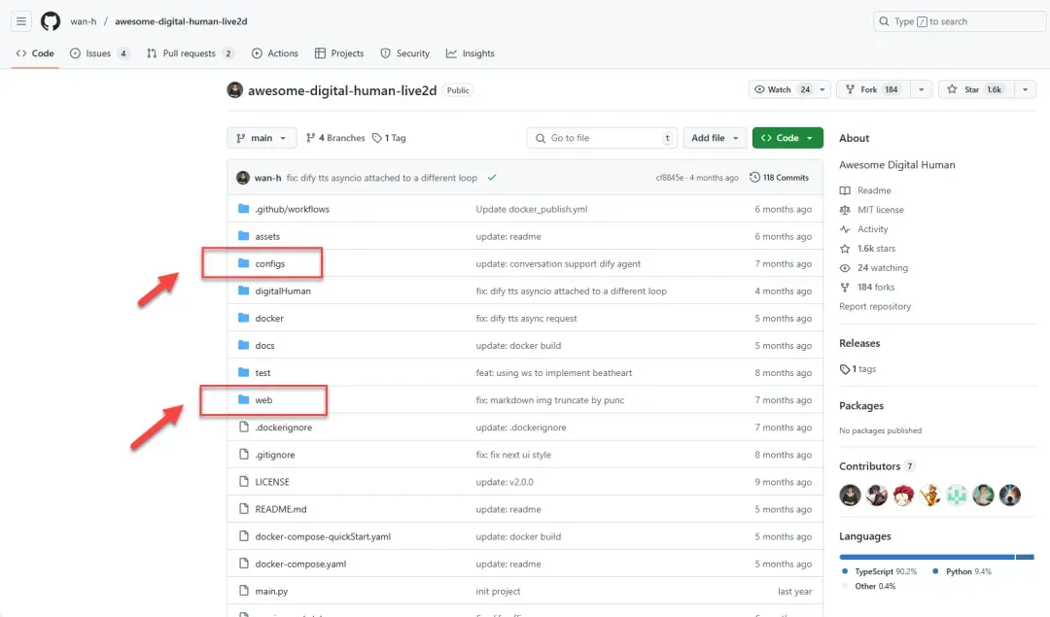Open the docker folder
1050x617 pixels.
point(269,319)
